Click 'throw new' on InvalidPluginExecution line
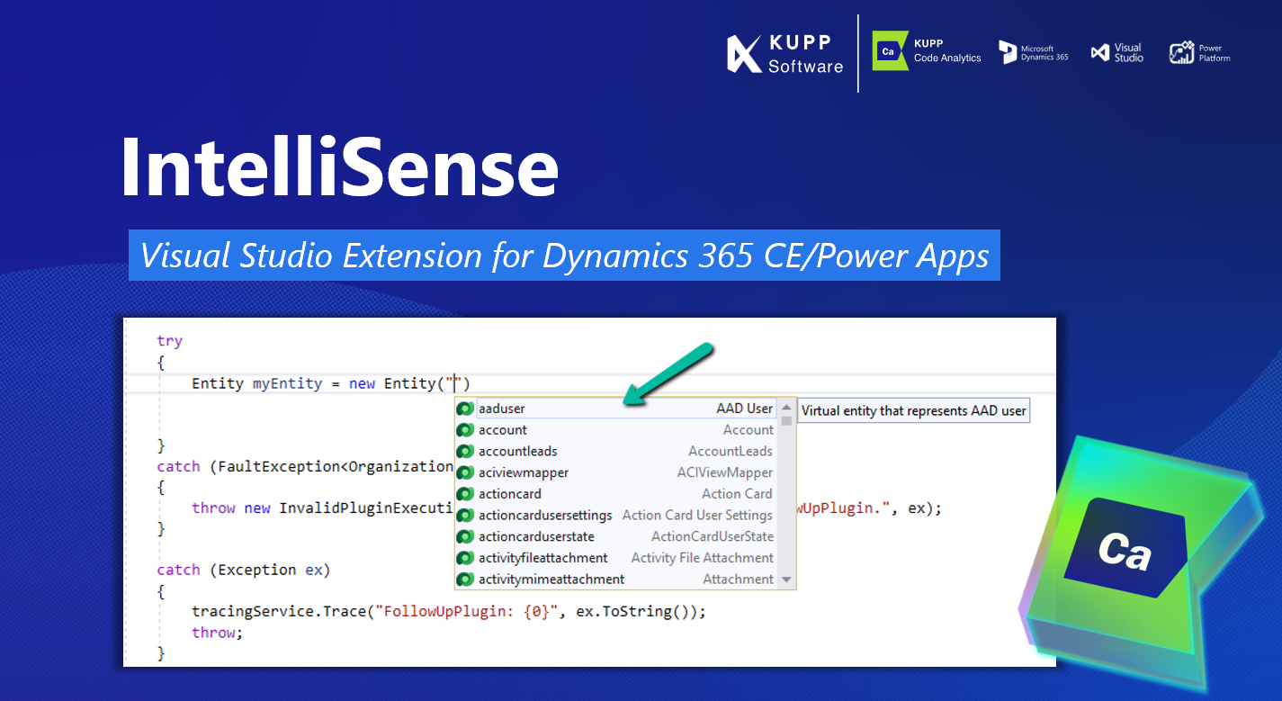This screenshot has width=1282, height=701. coord(231,508)
